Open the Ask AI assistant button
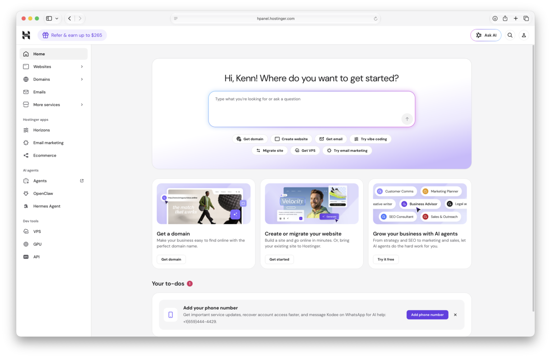Viewport: 551px width, 358px height. tap(486, 35)
